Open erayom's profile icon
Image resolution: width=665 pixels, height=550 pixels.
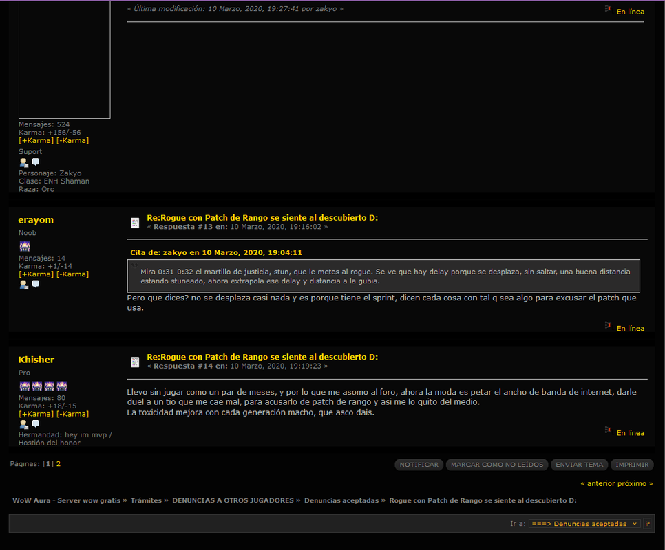(x=23, y=285)
